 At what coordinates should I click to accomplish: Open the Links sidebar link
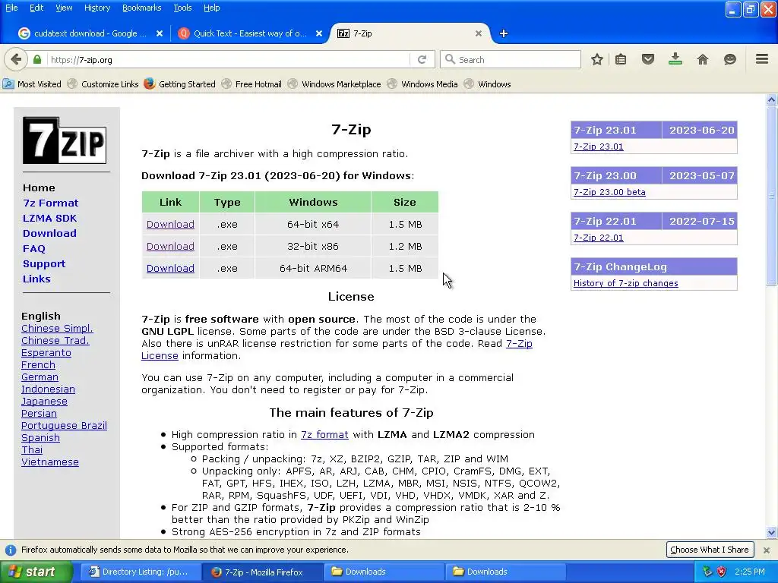[36, 279]
